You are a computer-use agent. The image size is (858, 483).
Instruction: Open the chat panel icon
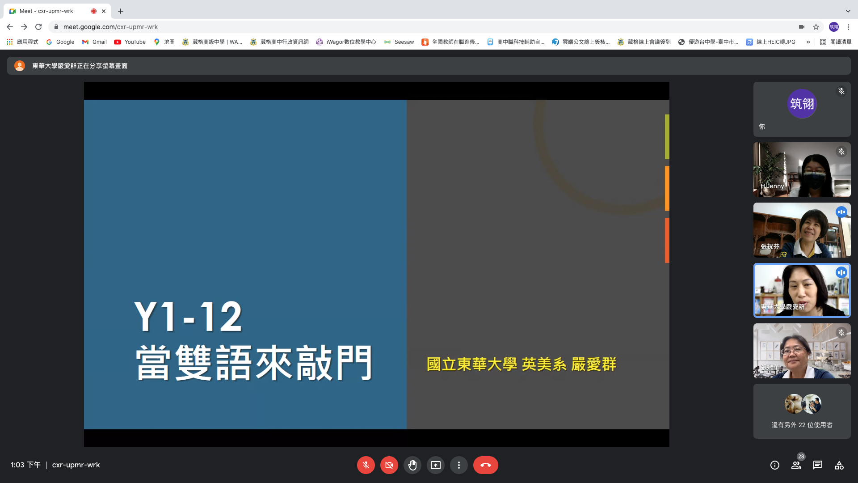point(817,465)
